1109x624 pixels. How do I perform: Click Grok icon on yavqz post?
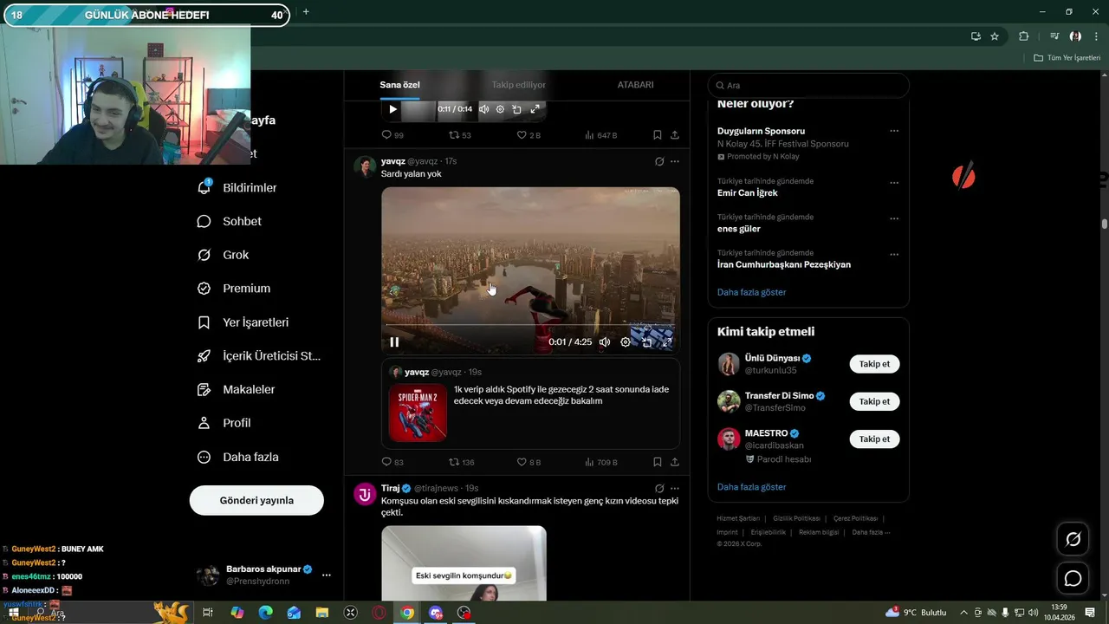(x=659, y=161)
